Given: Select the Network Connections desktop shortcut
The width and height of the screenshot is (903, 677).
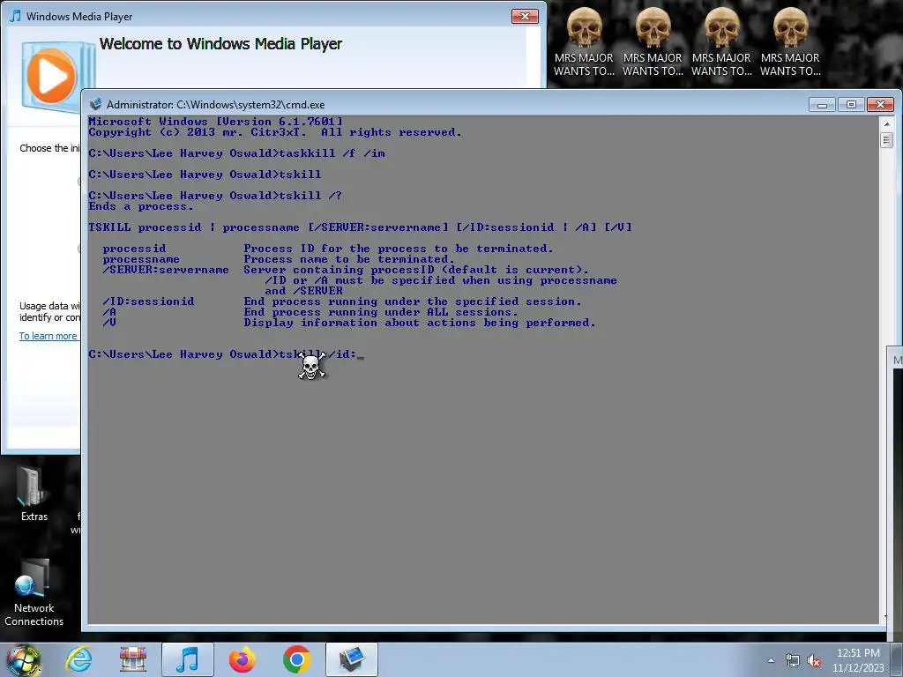Looking at the screenshot, I should click(34, 593).
